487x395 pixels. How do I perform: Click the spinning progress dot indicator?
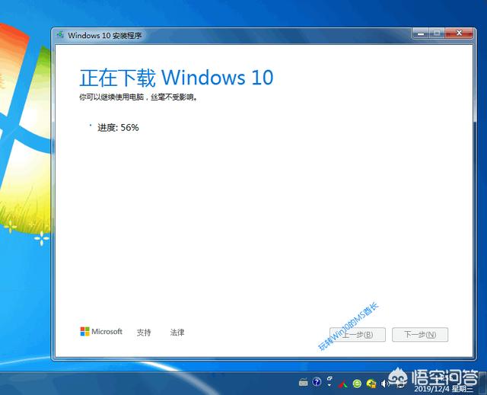pos(90,124)
